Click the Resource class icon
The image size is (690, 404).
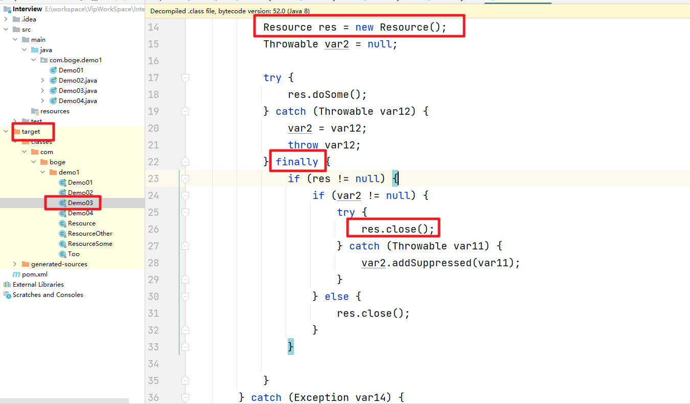pos(63,223)
